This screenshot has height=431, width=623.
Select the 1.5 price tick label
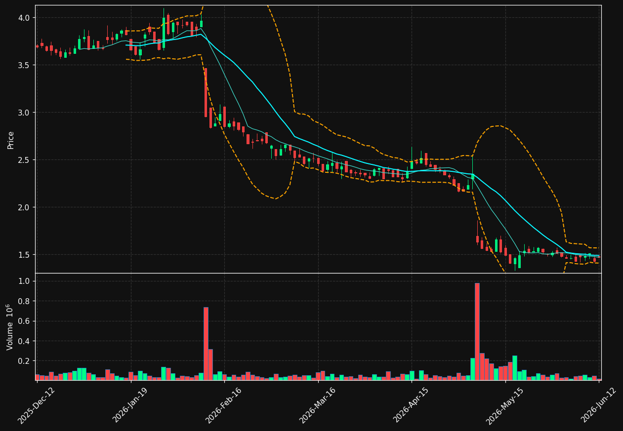24,255
